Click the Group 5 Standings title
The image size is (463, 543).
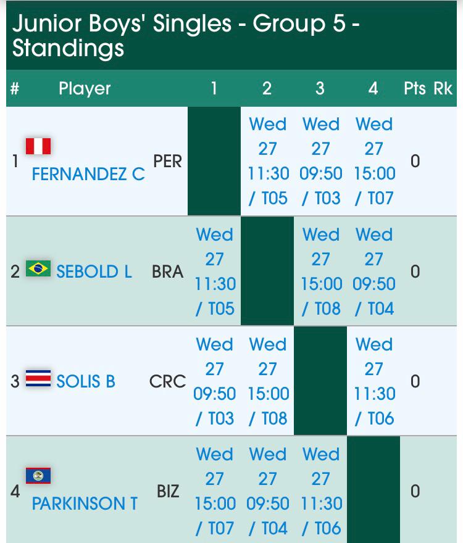(185, 35)
